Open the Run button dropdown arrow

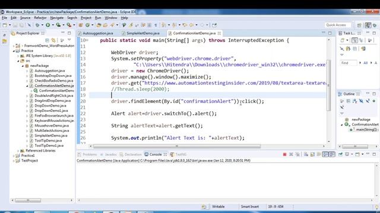(x=53, y=25)
